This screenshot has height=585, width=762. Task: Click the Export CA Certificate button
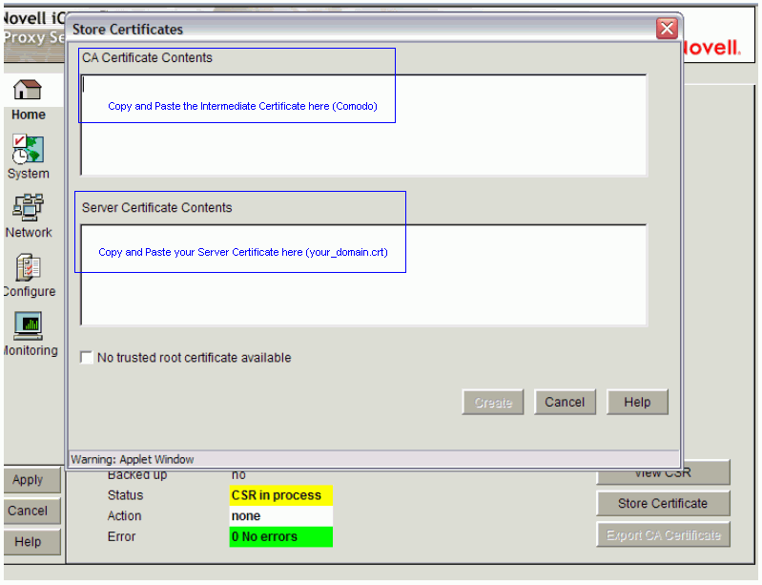pyautogui.click(x=663, y=535)
